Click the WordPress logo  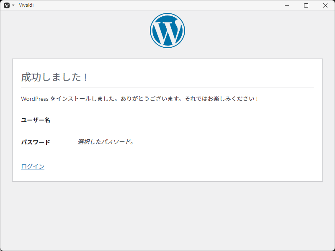pos(167,30)
